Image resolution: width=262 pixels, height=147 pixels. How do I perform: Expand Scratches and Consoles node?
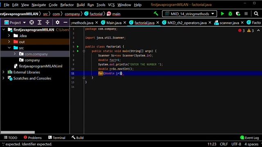point(3,78)
